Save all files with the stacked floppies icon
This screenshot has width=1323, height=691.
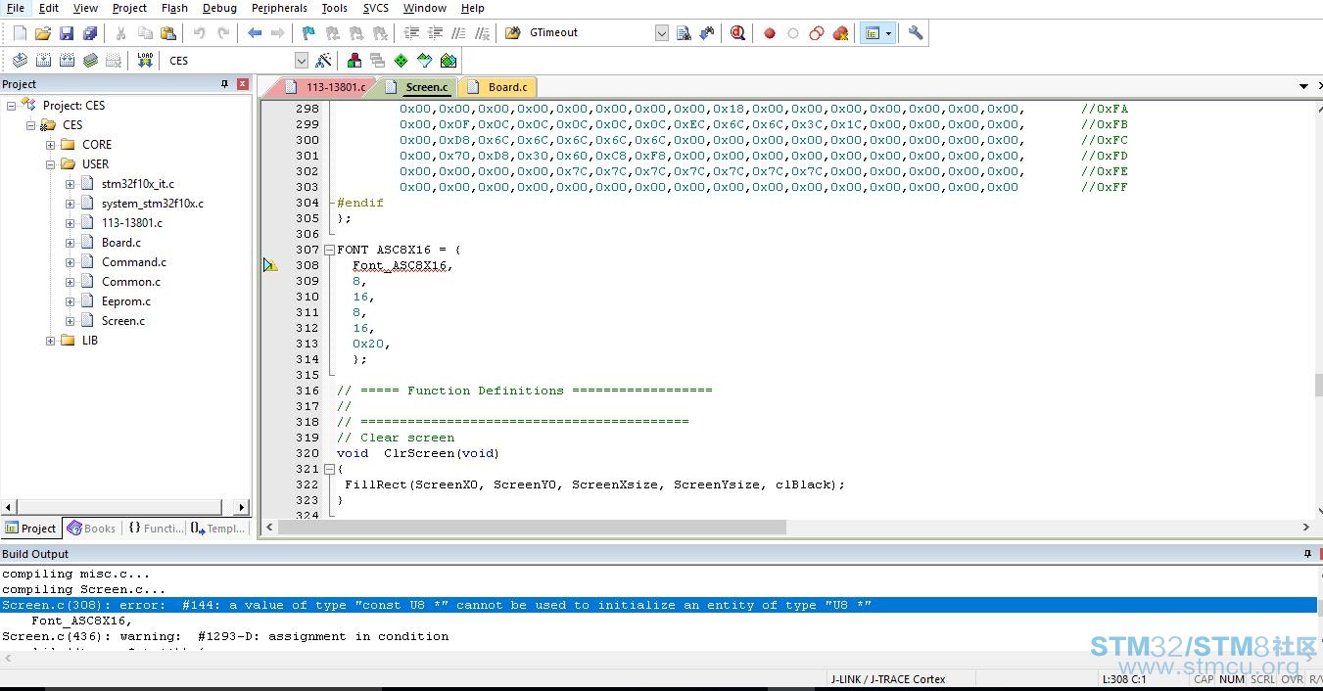click(x=89, y=33)
